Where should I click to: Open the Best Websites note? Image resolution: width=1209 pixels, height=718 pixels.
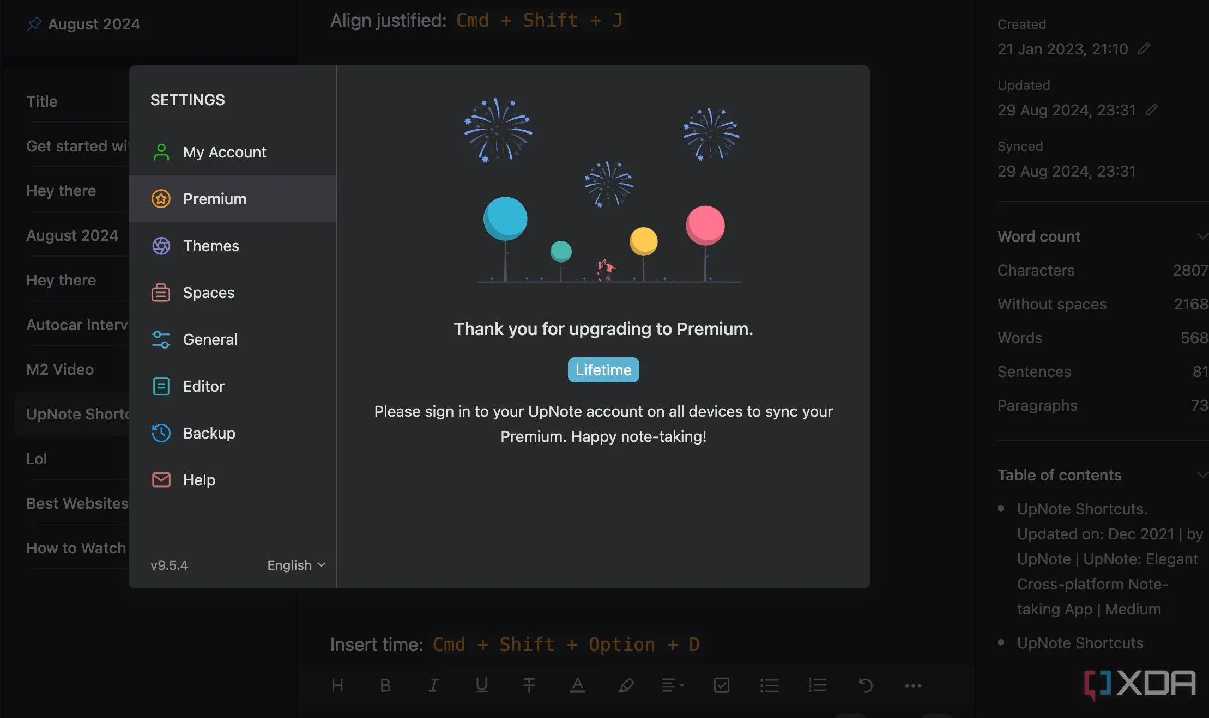[x=77, y=503]
